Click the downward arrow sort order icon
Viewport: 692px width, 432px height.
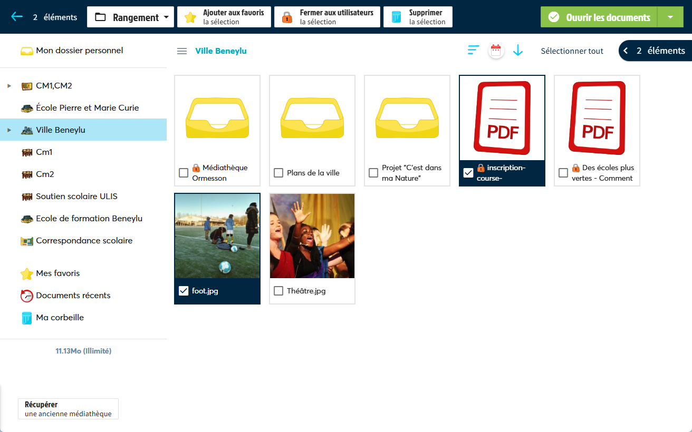tap(518, 51)
